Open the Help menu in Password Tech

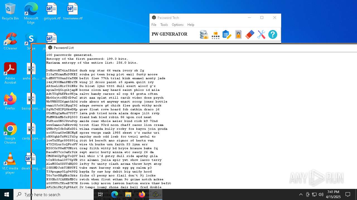pos(191,25)
